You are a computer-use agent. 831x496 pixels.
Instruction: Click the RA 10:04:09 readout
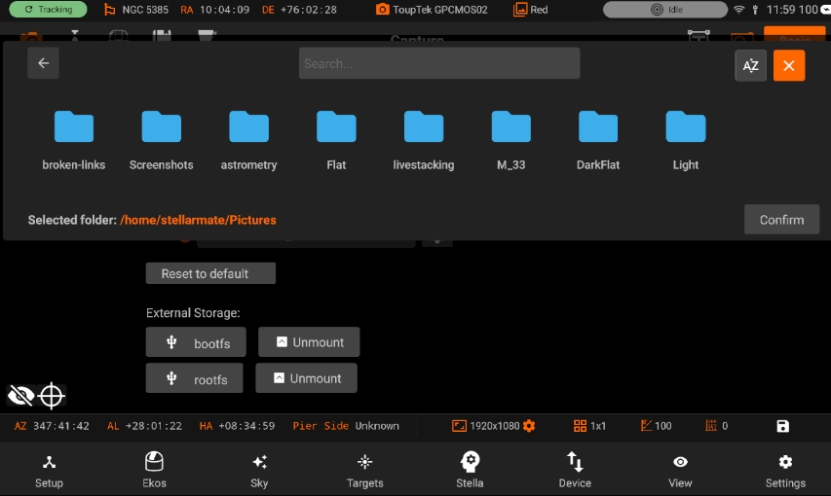(x=214, y=10)
